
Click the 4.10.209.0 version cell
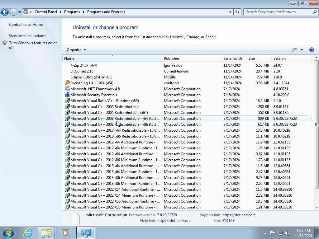[281, 95]
